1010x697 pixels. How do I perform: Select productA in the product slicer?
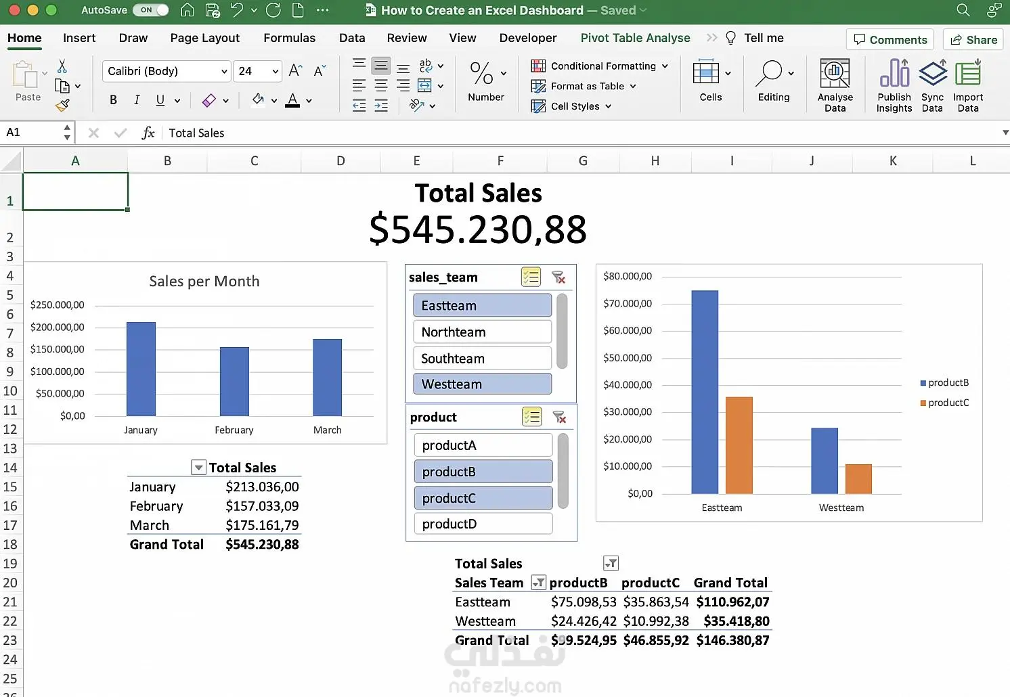(483, 445)
